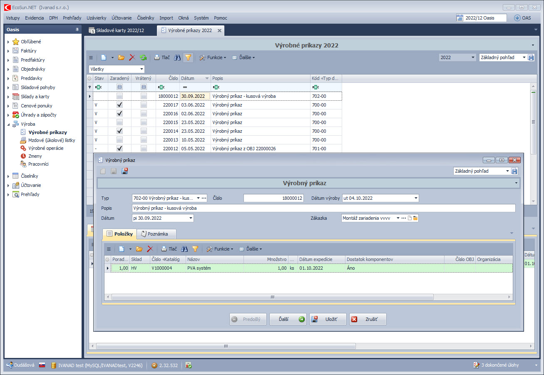Click the red delete X icon in main toolbar
Image resolution: width=544 pixels, height=375 pixels.
[x=132, y=57]
